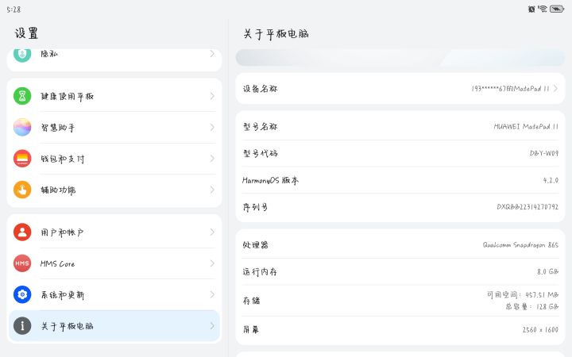Open the red wallet and payment icon
The height and width of the screenshot is (357, 572).
coord(22,159)
